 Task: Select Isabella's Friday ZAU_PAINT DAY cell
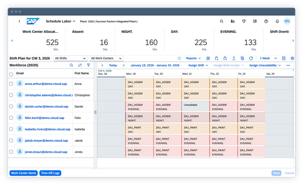tap(251, 129)
